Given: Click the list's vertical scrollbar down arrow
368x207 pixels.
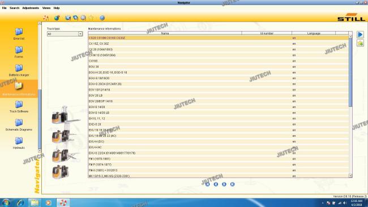Looking at the screenshot, I should tap(350, 175).
